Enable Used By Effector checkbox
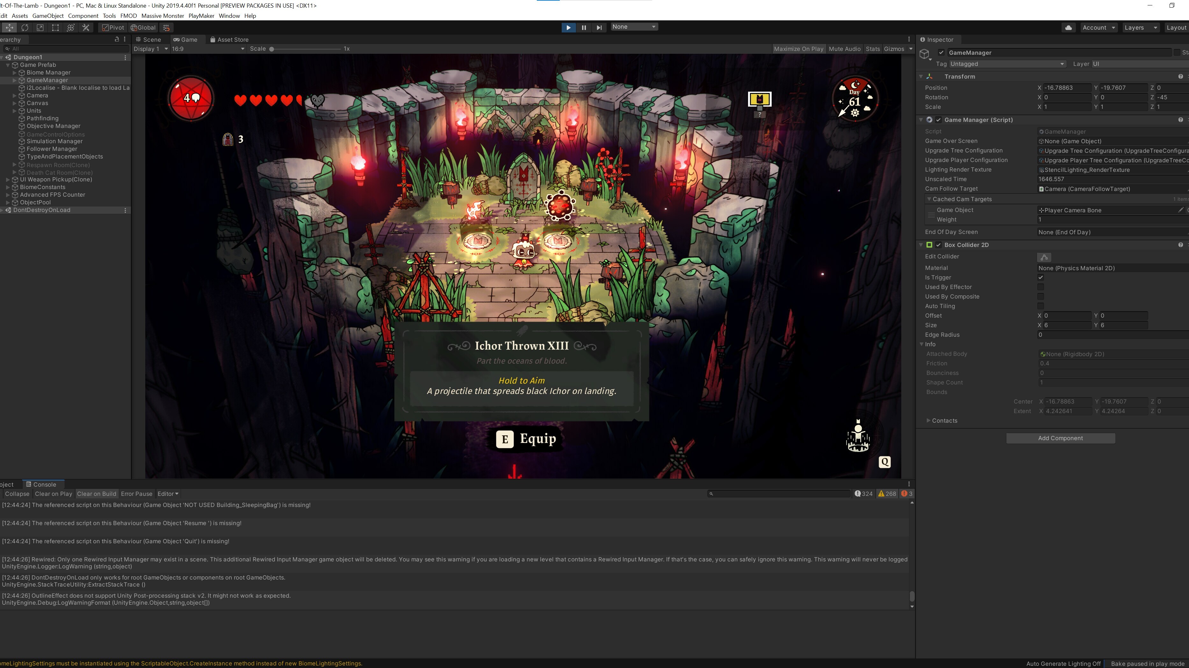The width and height of the screenshot is (1189, 668). tap(1041, 287)
